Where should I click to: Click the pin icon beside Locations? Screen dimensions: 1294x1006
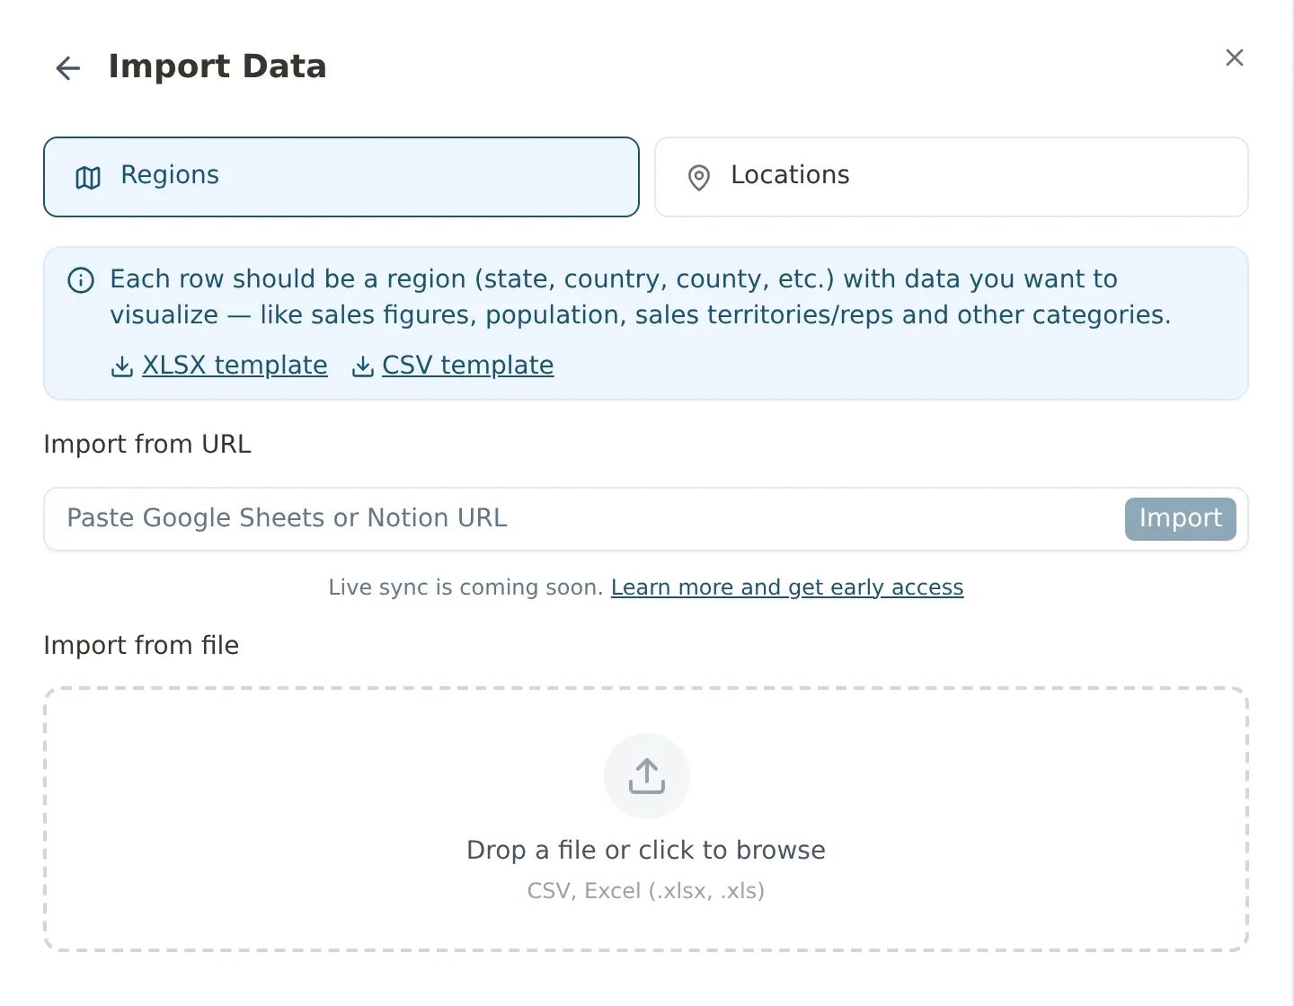pyautogui.click(x=698, y=178)
